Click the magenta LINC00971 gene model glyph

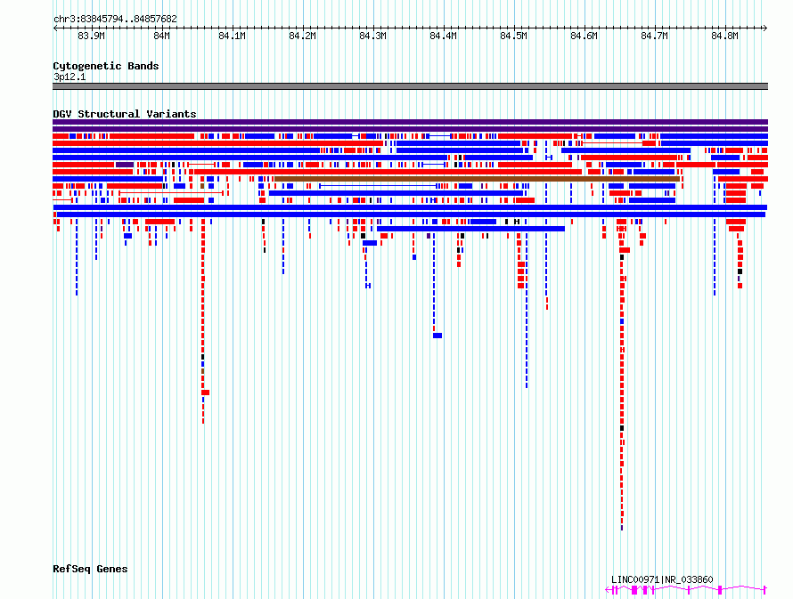tap(686, 589)
